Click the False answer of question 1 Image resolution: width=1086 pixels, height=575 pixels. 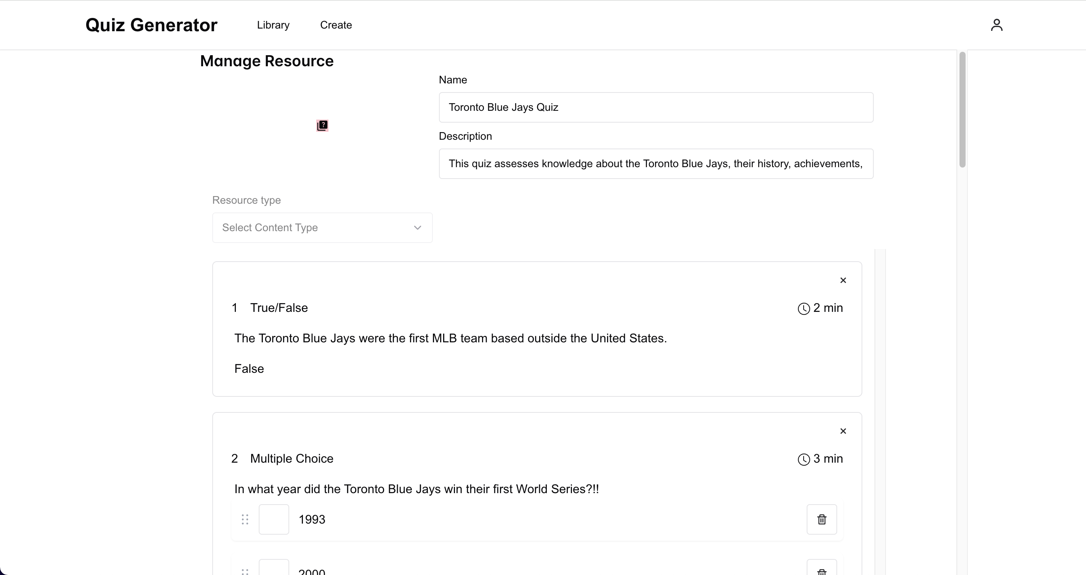point(249,369)
